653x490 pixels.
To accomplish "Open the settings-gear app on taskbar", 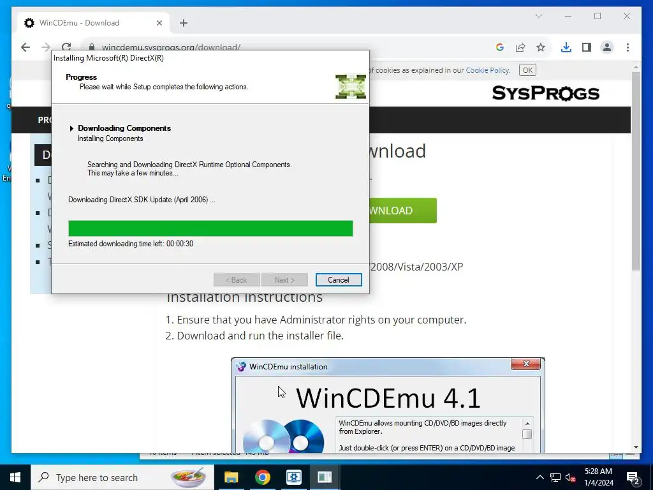I will pyautogui.click(x=293, y=477).
